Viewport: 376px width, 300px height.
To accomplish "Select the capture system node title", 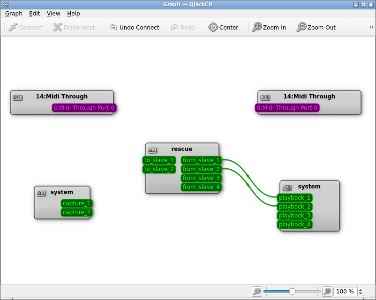I will click(61, 192).
